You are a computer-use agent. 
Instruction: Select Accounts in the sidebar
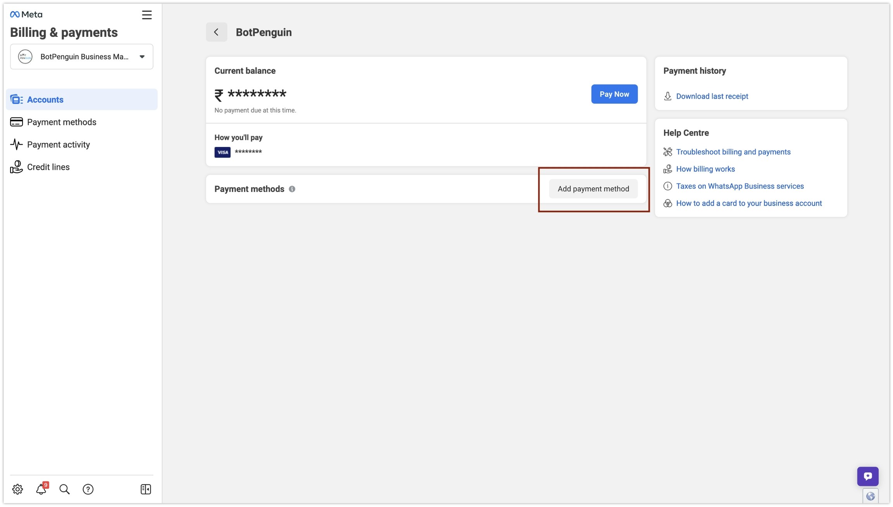point(45,100)
